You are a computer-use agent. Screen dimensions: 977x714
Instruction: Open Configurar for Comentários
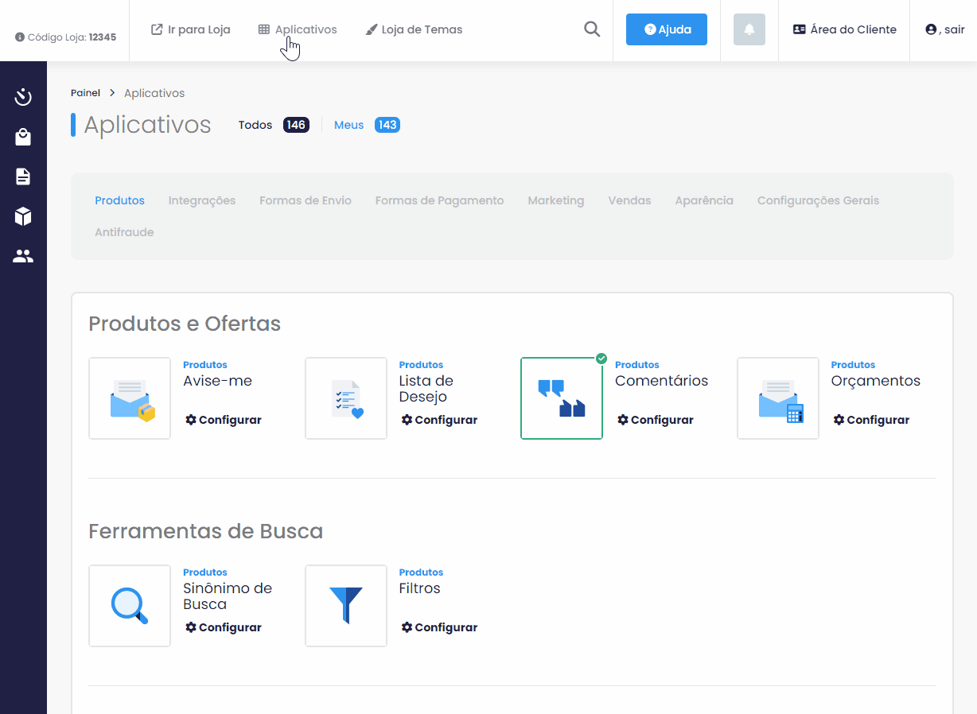[x=656, y=420]
